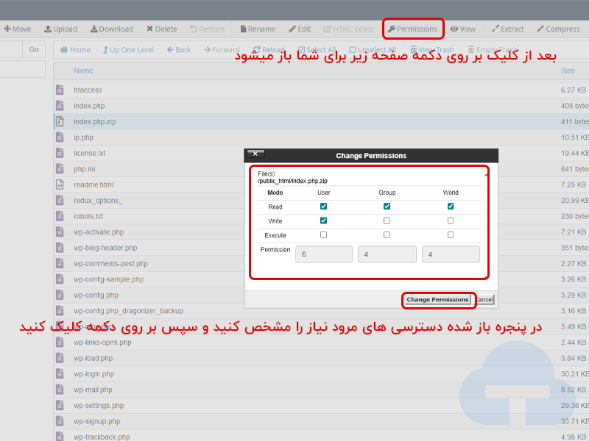Select the wp-config.php file icon
589x441 pixels.
[60, 295]
